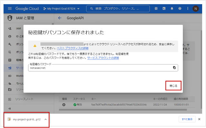
Task: Select the service accounts sidebar item
Action: (x=14, y=68)
